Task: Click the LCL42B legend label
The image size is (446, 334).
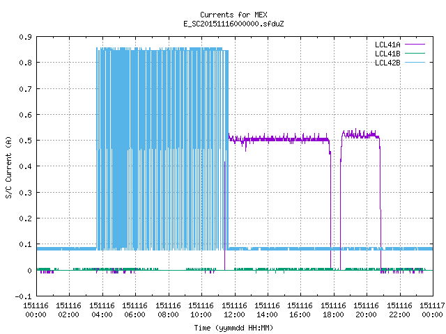Action: tap(387, 63)
